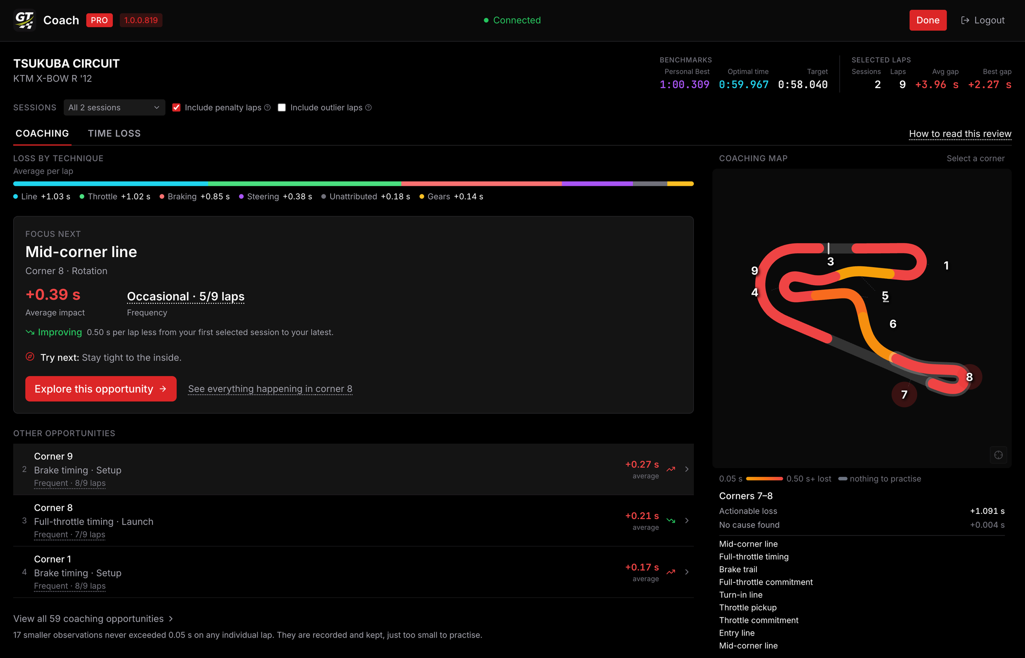Click the help icon beside penalty laps
Viewport: 1025px width, 658px height.
click(267, 108)
